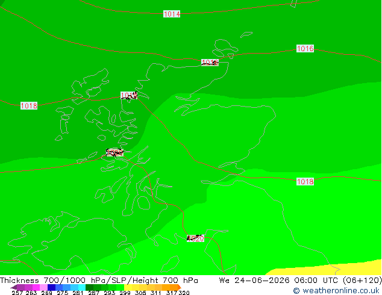Pick the first yellow legend swatch

pyautogui.click(x=128, y=287)
